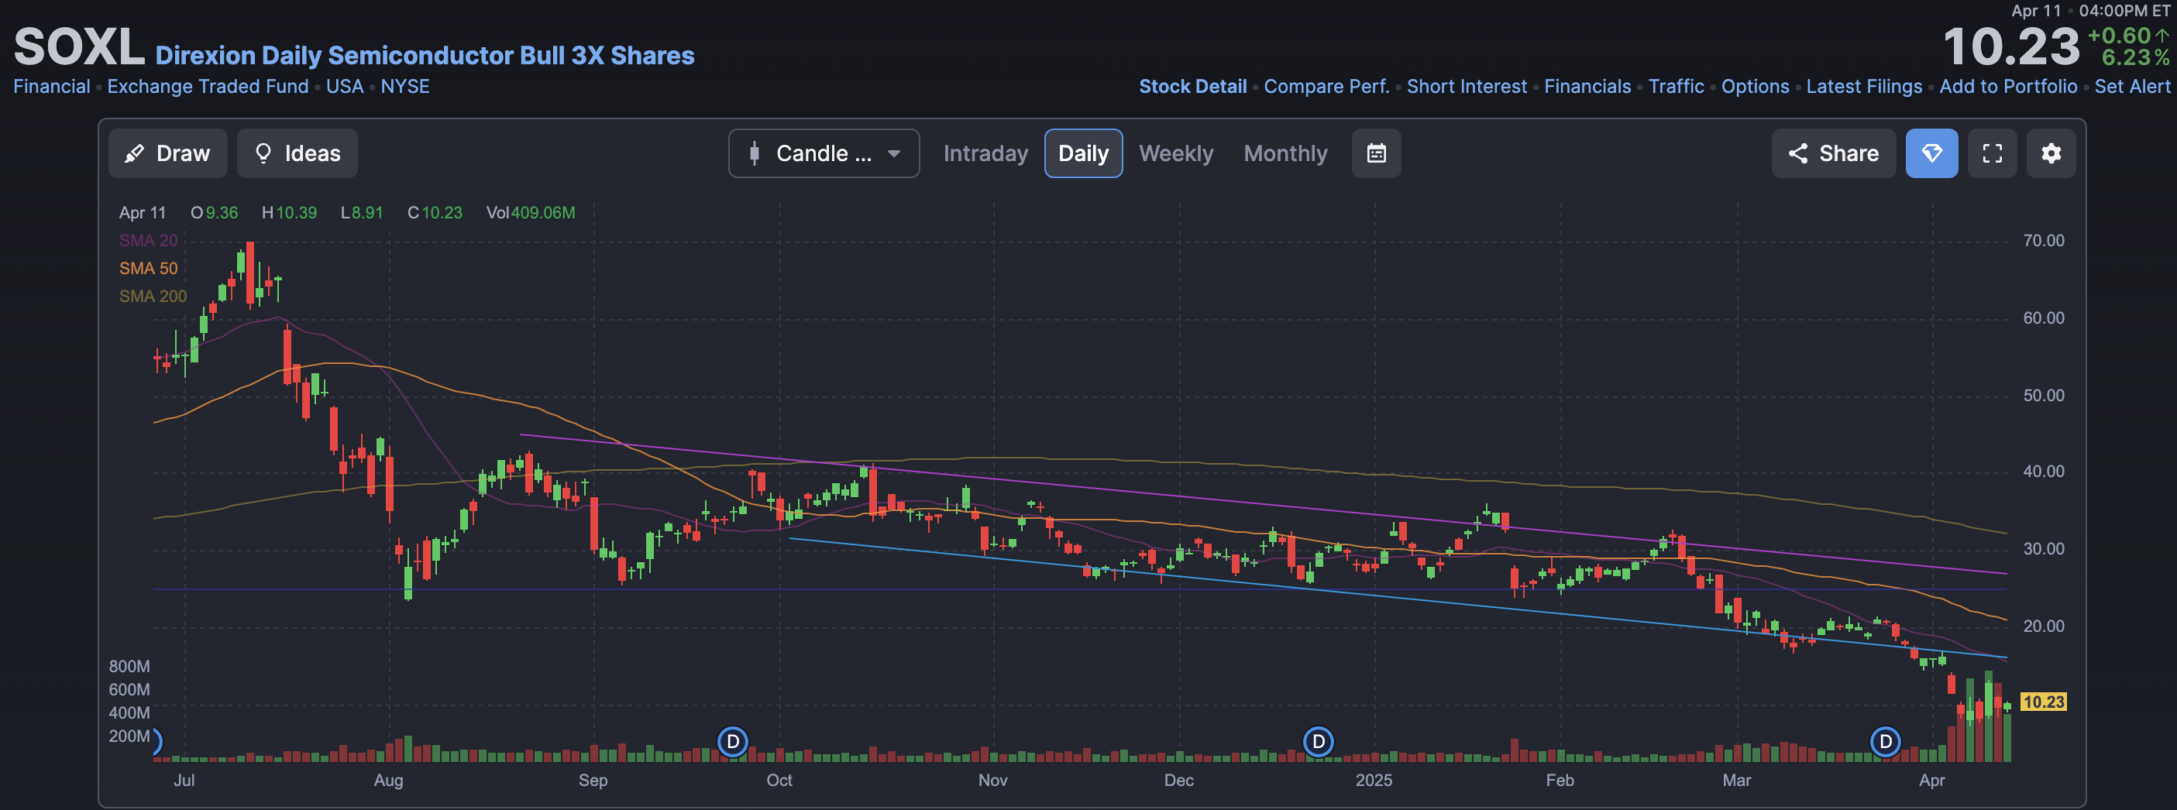The height and width of the screenshot is (810, 2177).
Task: Open the Traffic page
Action: [1676, 86]
